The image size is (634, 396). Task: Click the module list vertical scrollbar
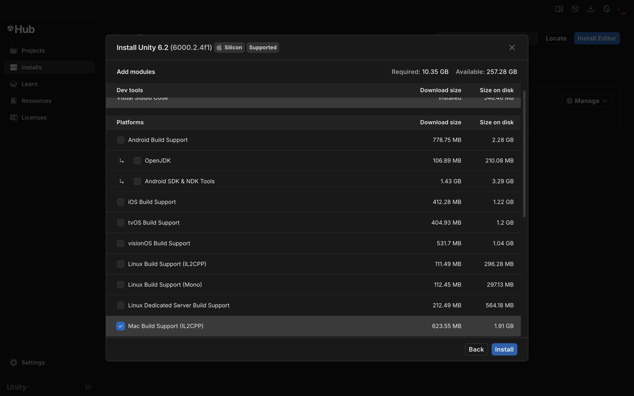coord(524,154)
